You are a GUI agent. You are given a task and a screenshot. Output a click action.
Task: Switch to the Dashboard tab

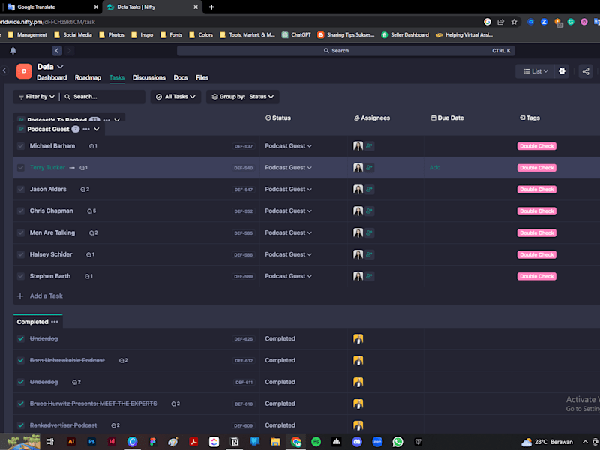coord(52,78)
